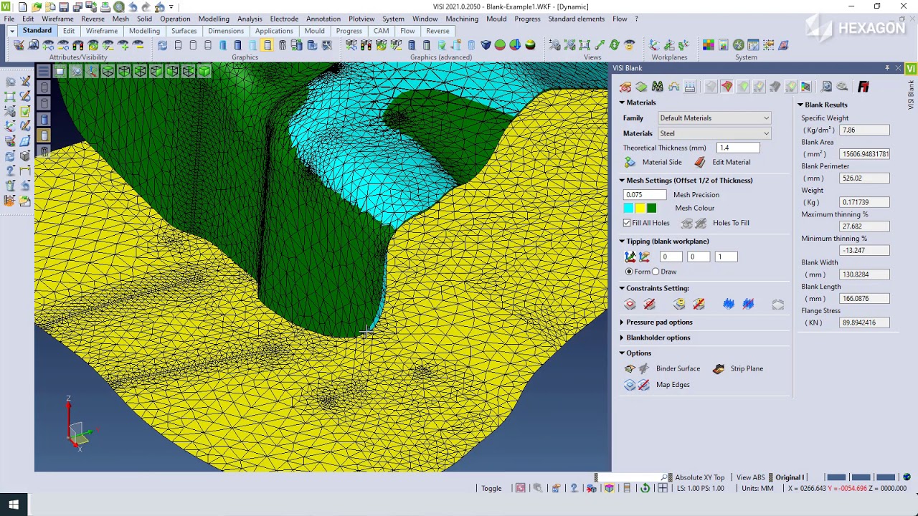Click the undo arrow in the quick access toolbar
Screen dimensions: 918x516
pyautogui.click(x=133, y=7)
